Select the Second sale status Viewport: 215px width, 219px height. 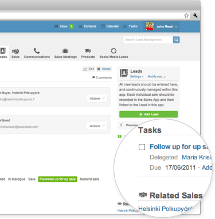coord(89,179)
